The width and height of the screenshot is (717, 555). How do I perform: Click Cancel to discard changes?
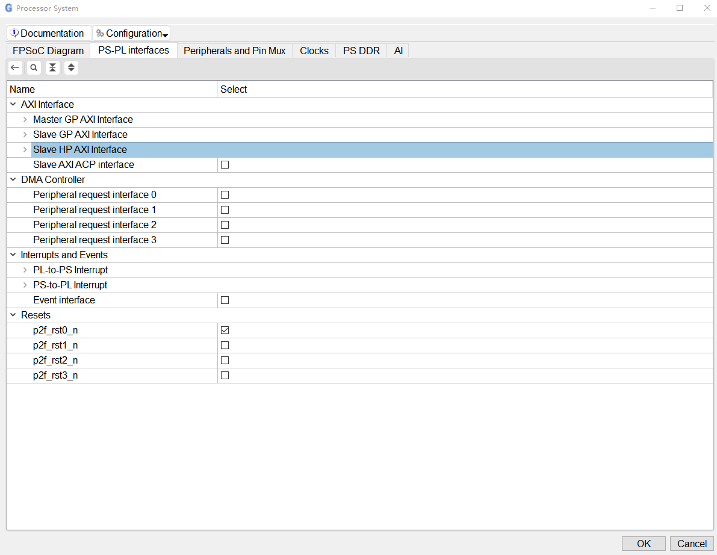(692, 544)
